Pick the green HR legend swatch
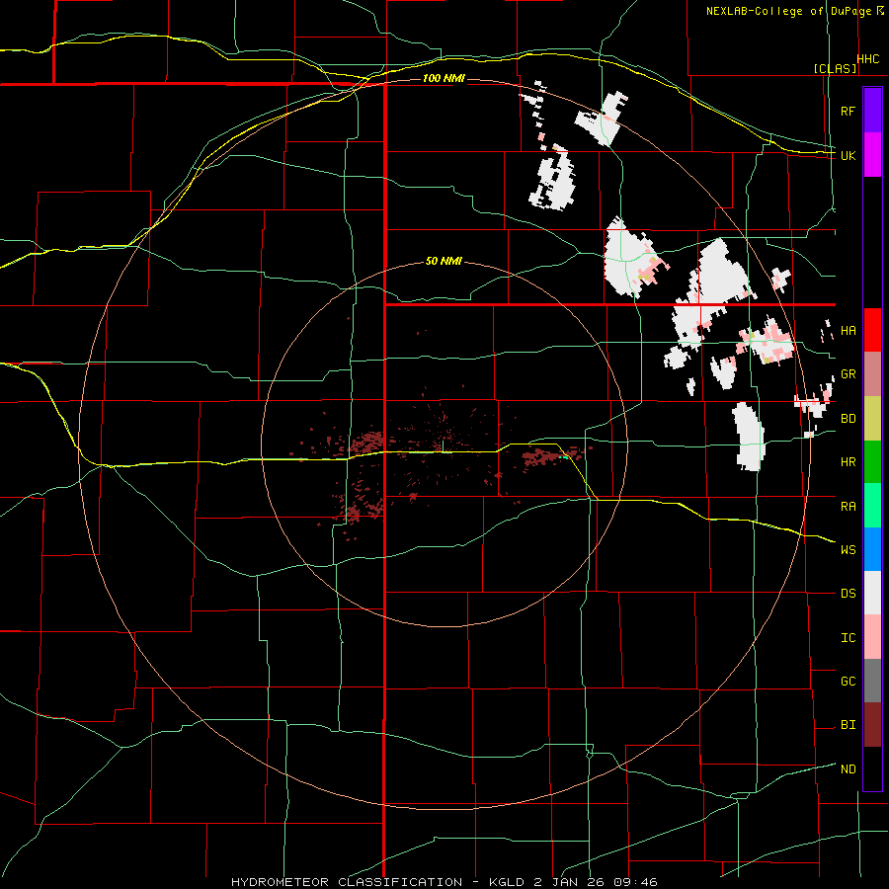The height and width of the screenshot is (889, 889). (x=872, y=462)
